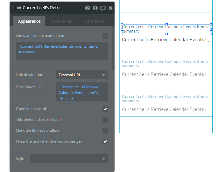
Task: Open the comment bubble icon
Action: (x=103, y=8)
